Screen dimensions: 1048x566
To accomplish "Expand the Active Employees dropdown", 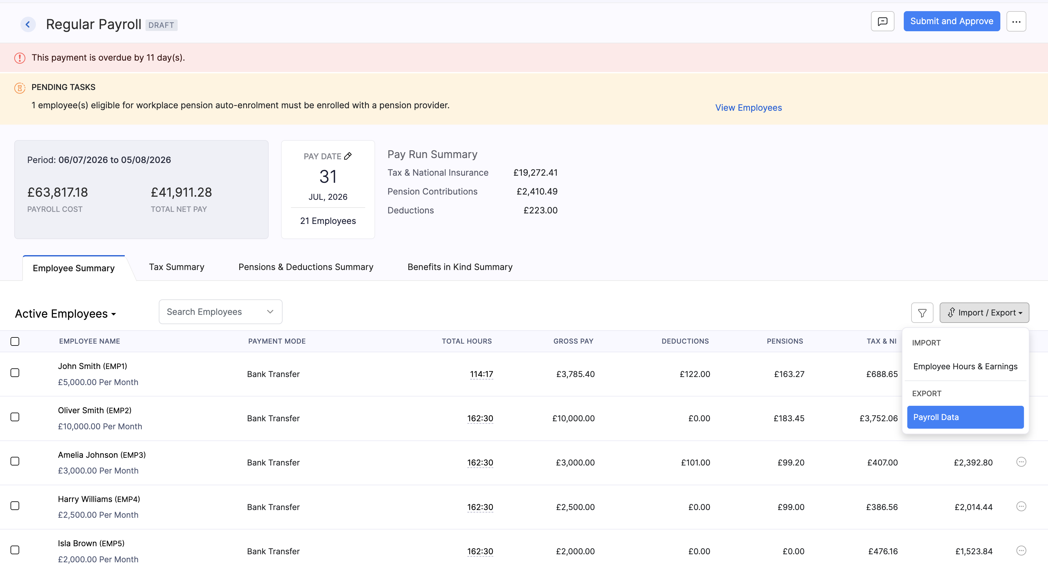I will click(x=66, y=314).
